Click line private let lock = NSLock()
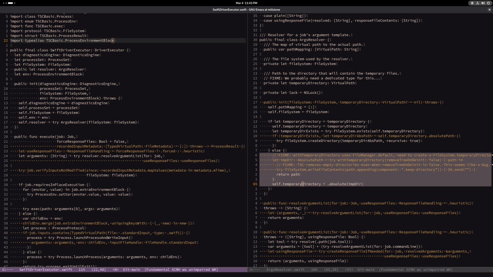 tap(294, 93)
